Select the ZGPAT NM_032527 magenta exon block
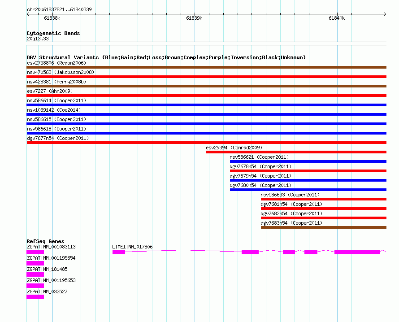This screenshot has width=399, height=322. [x=35, y=297]
